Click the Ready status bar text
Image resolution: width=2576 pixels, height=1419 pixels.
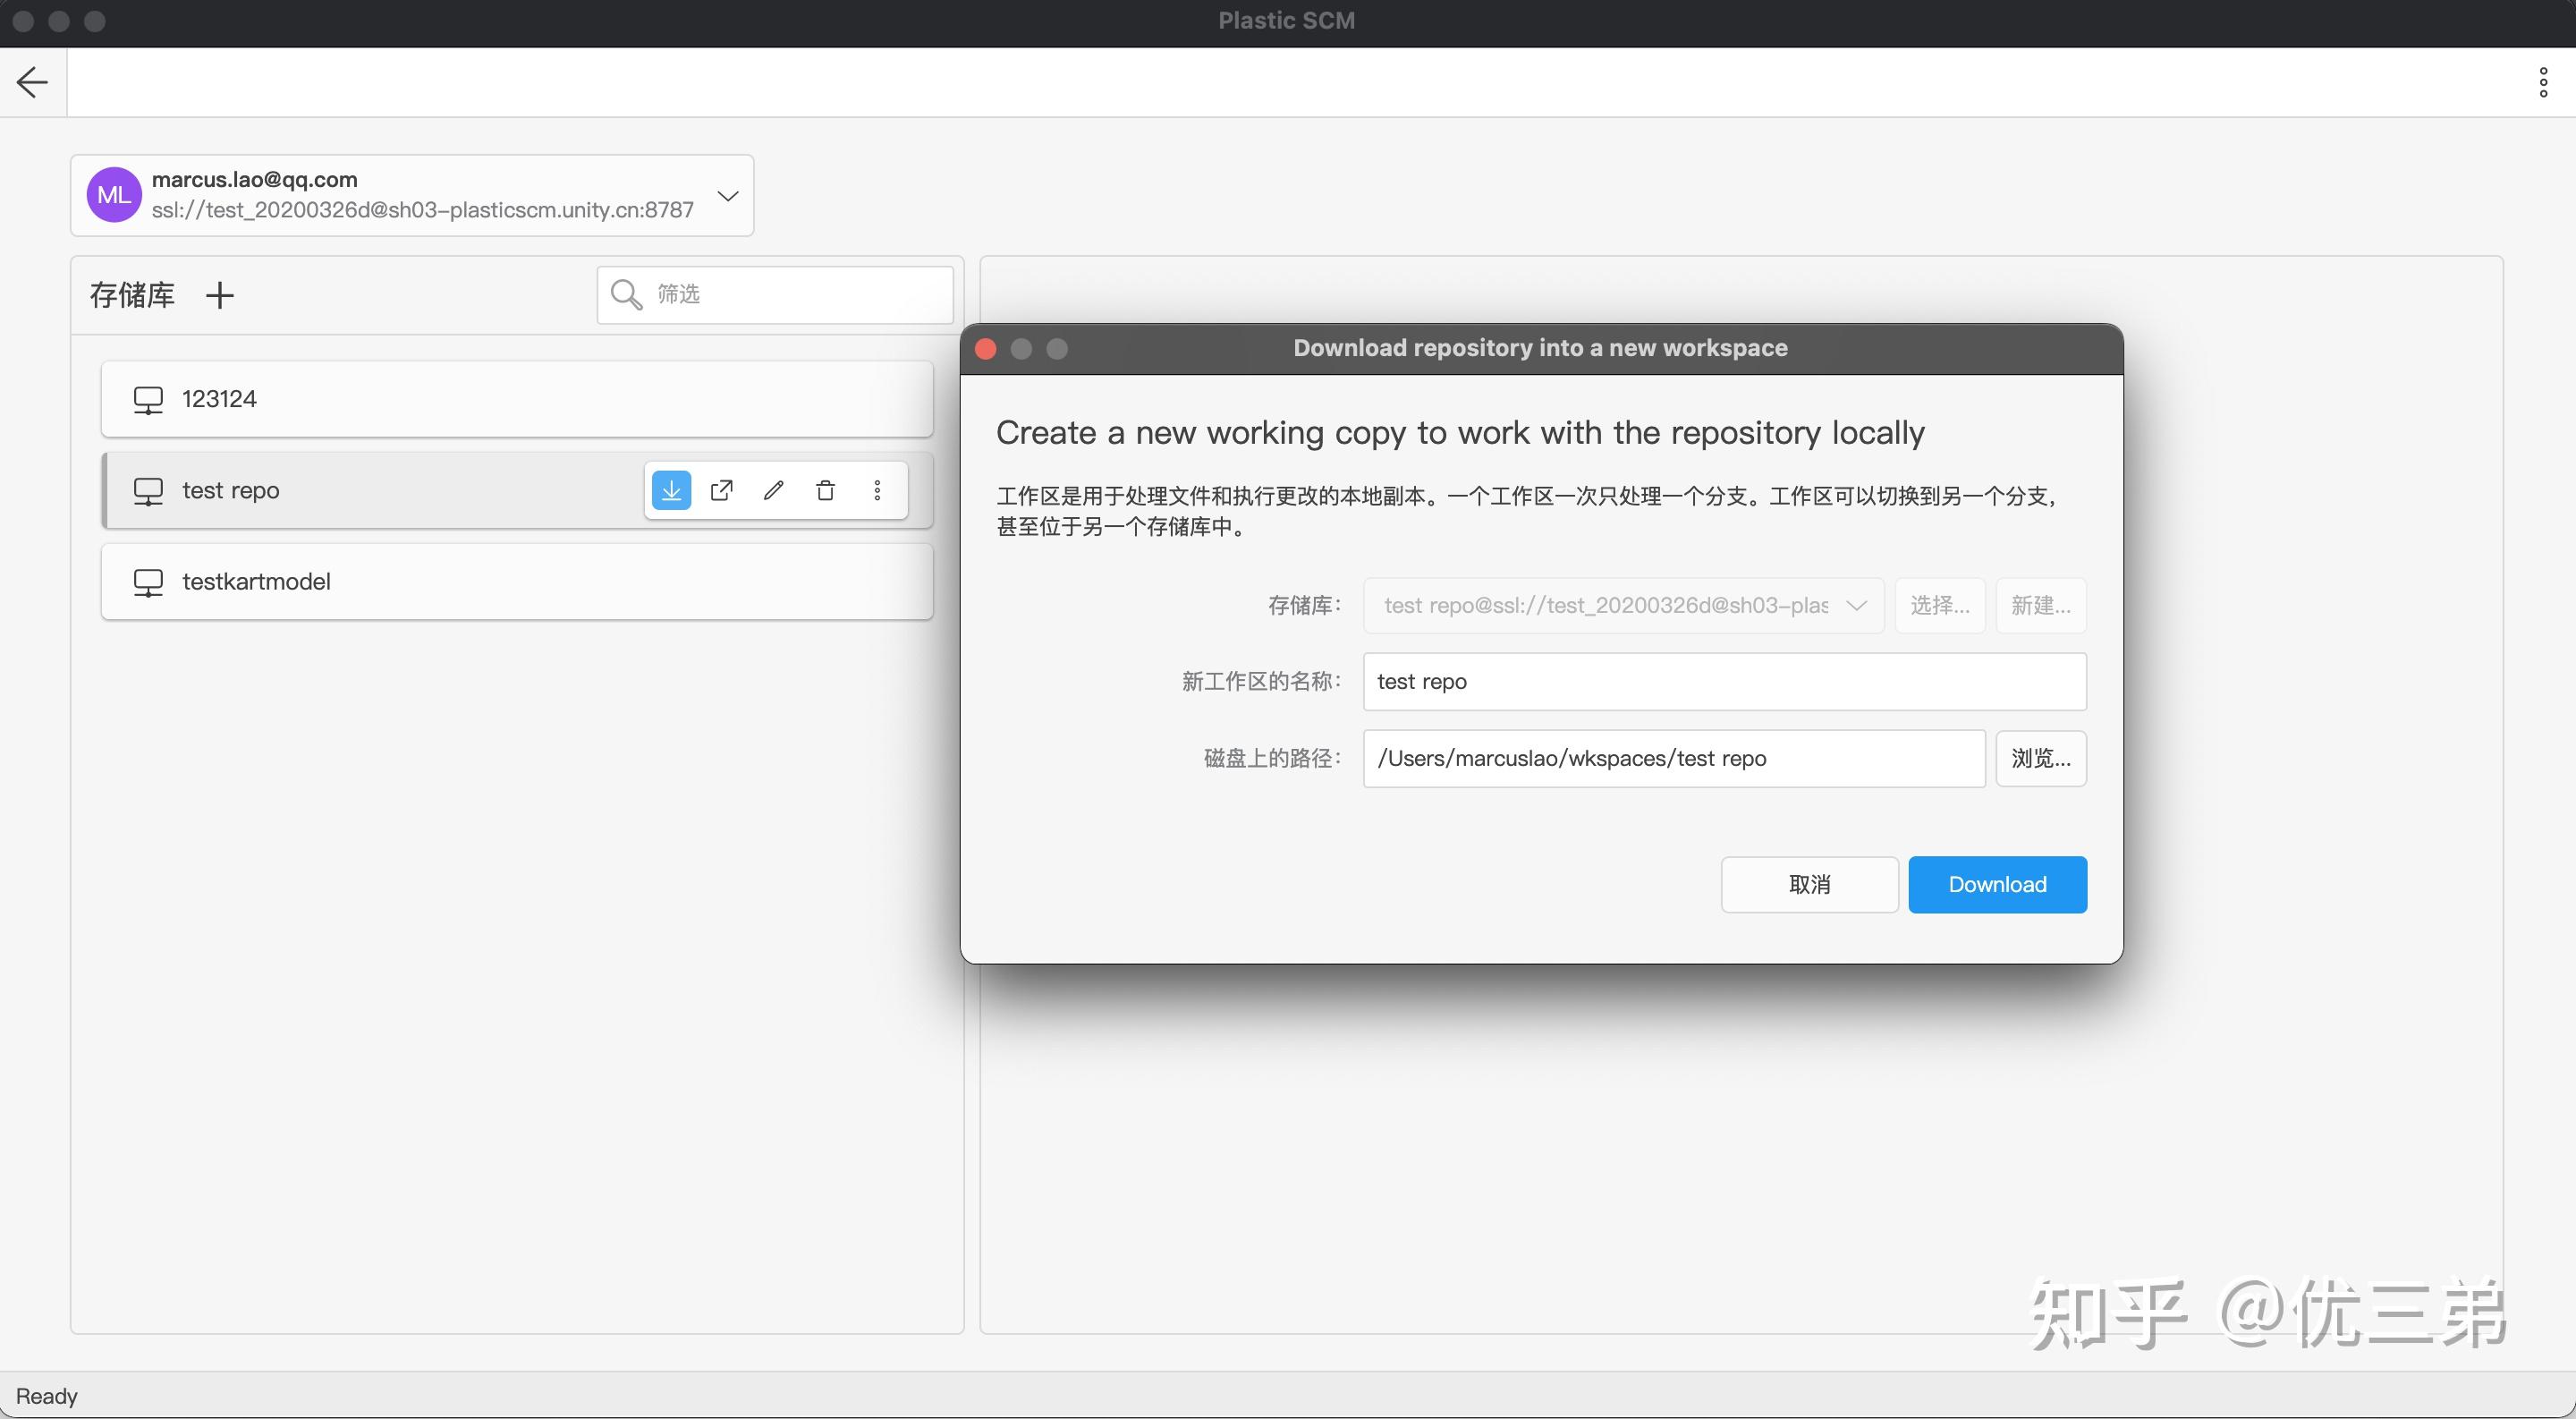[x=46, y=1397]
